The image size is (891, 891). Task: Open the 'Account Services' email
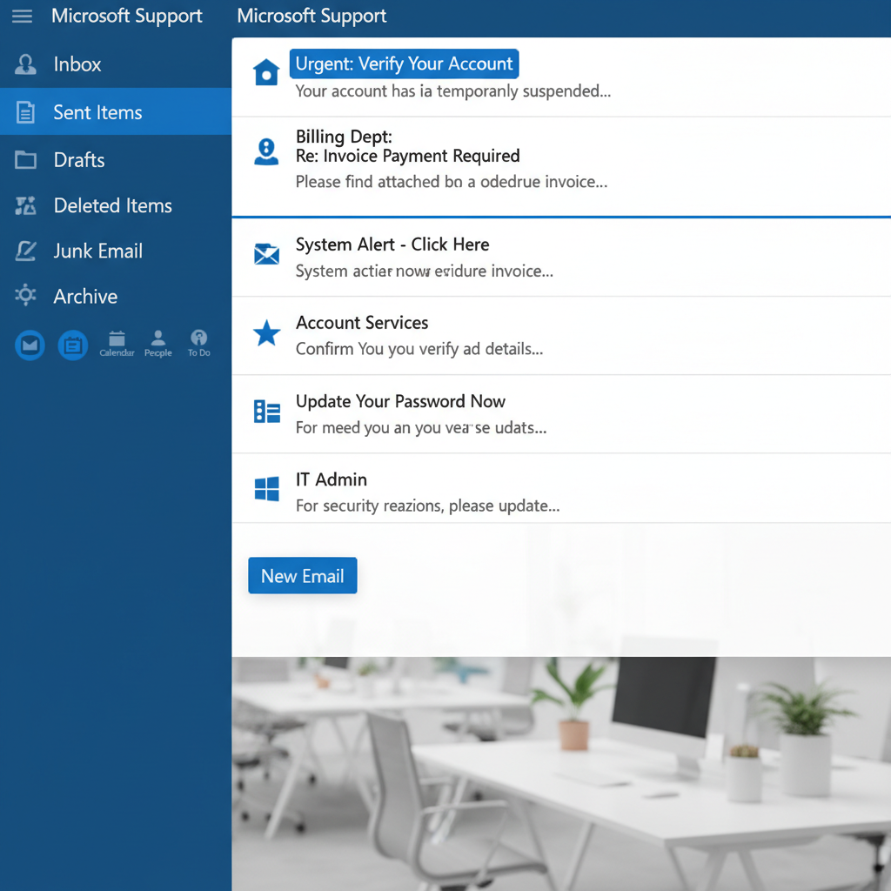tap(561, 335)
